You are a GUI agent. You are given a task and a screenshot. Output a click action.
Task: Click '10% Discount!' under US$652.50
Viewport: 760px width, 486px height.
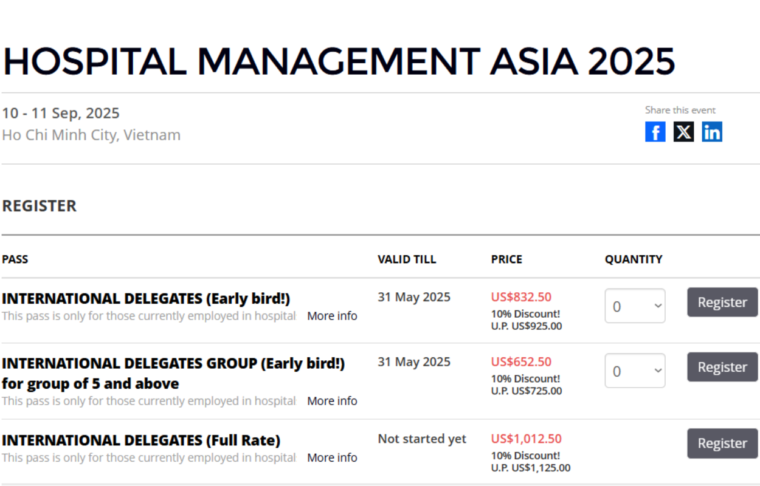point(525,379)
